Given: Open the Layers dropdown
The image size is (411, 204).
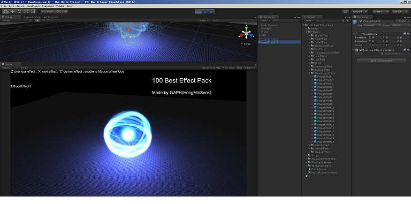Looking at the screenshot, I should (x=380, y=12).
